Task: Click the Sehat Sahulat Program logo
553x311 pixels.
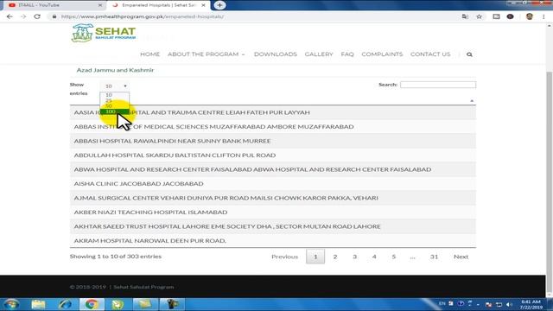Action: (104, 34)
